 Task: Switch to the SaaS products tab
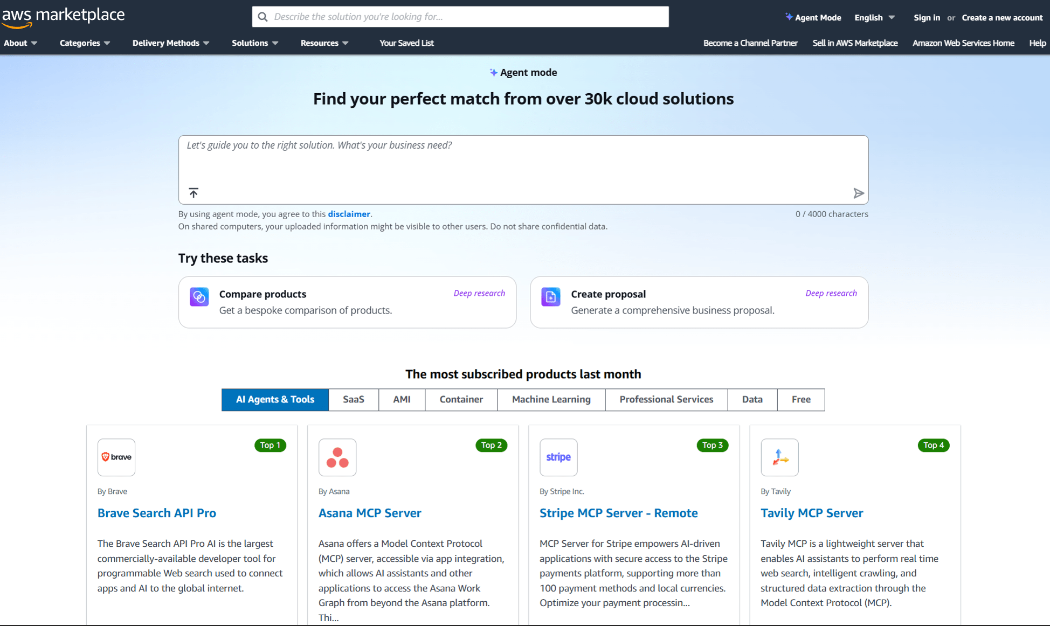click(x=353, y=399)
